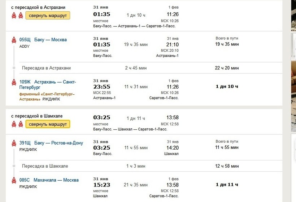Click the Пересадка в Астрахани transfer row

(46, 68)
